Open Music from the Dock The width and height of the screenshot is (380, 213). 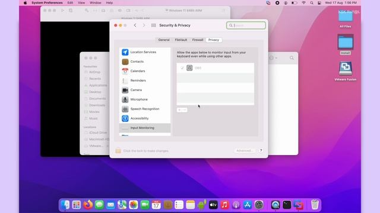224,205
